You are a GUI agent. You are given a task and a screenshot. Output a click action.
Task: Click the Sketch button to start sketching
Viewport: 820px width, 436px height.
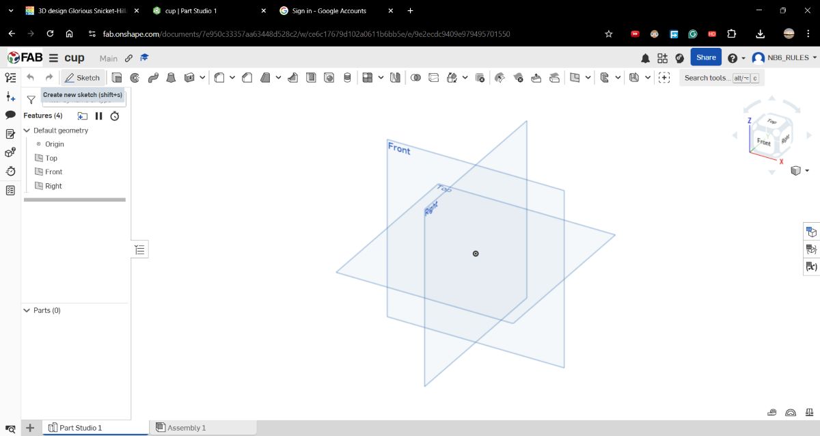pyautogui.click(x=83, y=77)
